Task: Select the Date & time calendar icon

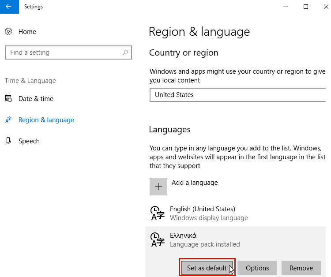Action: click(x=8, y=98)
